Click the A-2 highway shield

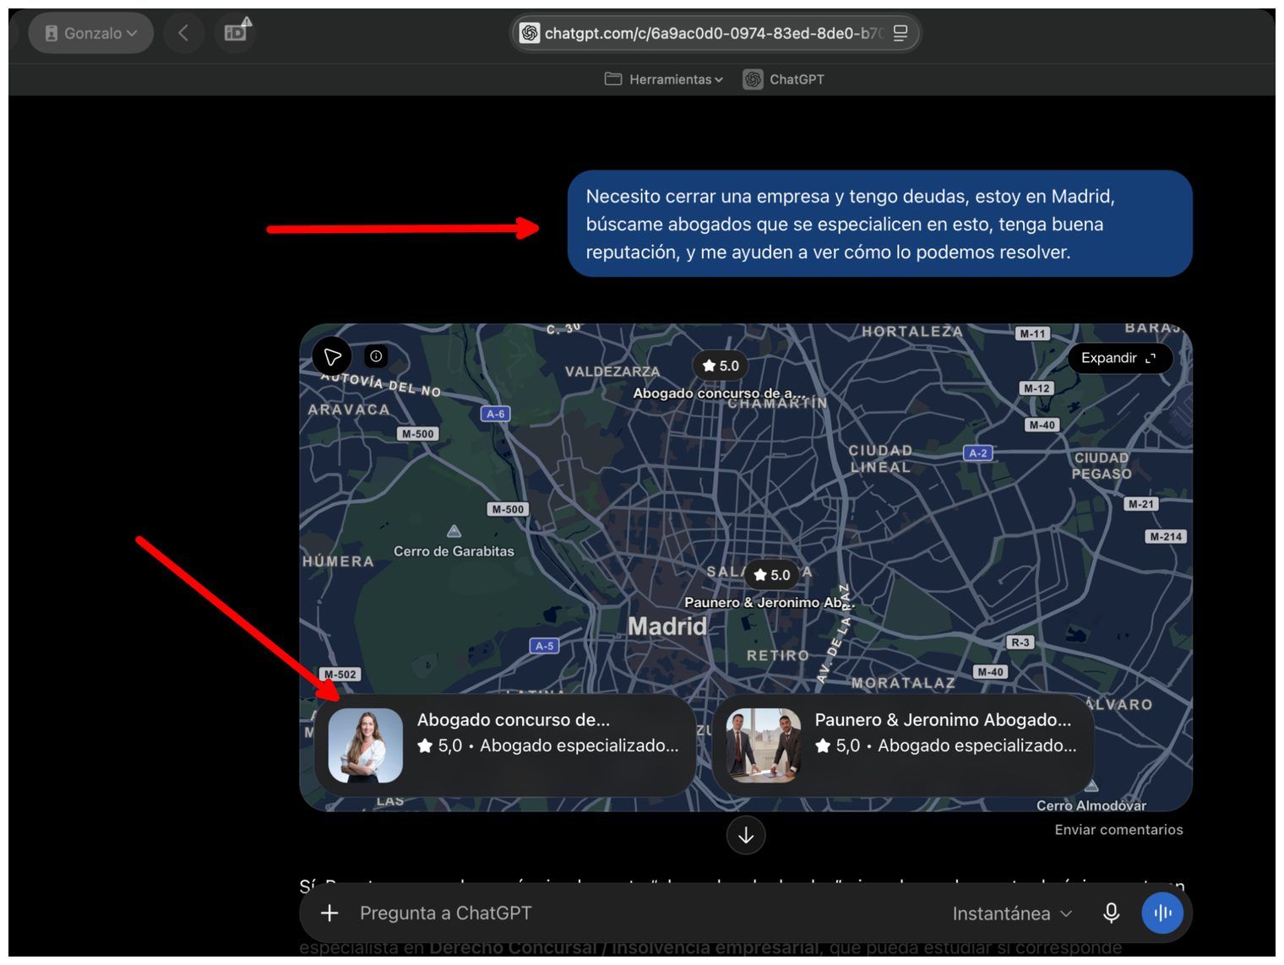(x=978, y=453)
